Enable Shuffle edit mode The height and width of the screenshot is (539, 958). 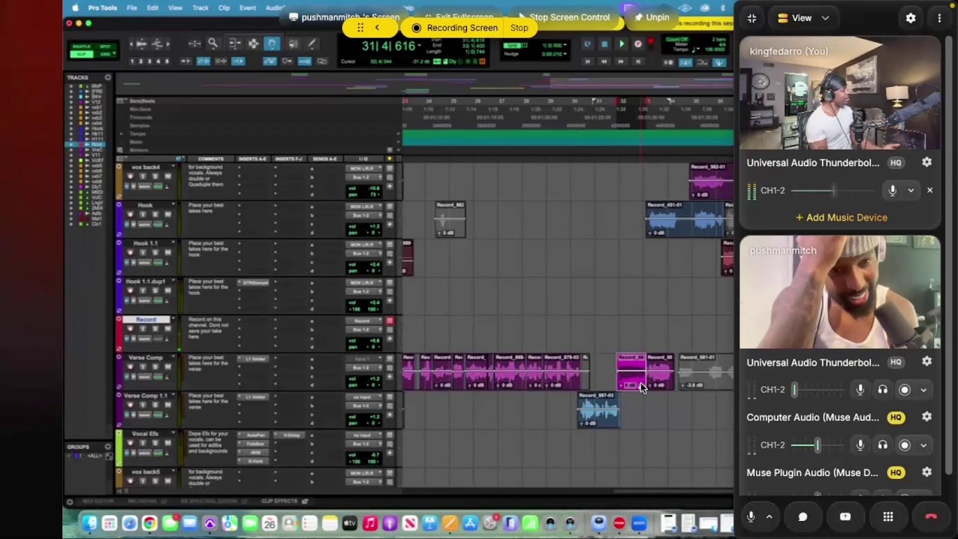coord(82,46)
